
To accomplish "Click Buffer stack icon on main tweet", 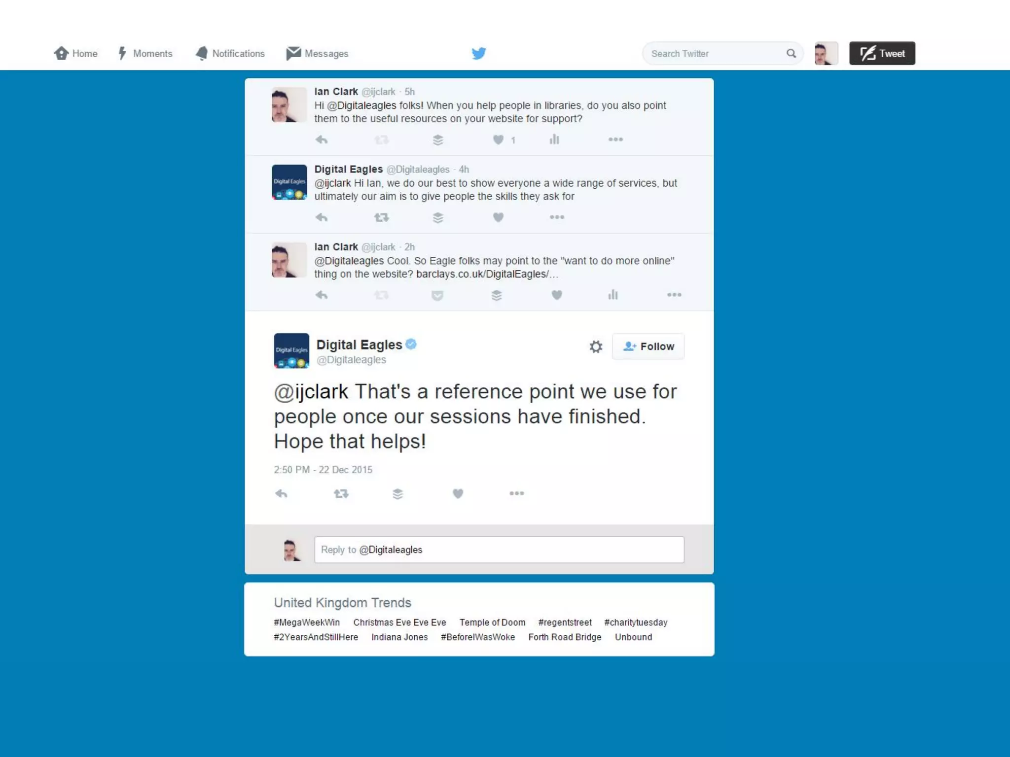I will [397, 494].
